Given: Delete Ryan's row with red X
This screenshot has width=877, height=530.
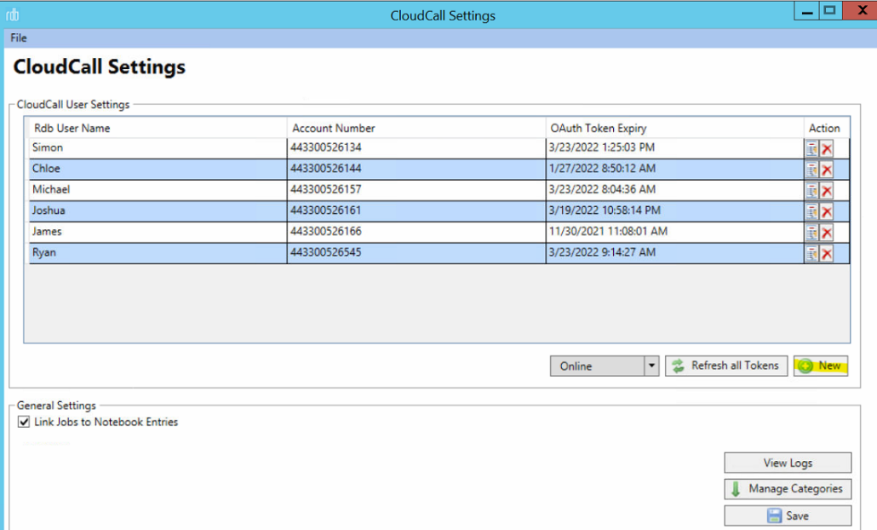Looking at the screenshot, I should [x=827, y=254].
